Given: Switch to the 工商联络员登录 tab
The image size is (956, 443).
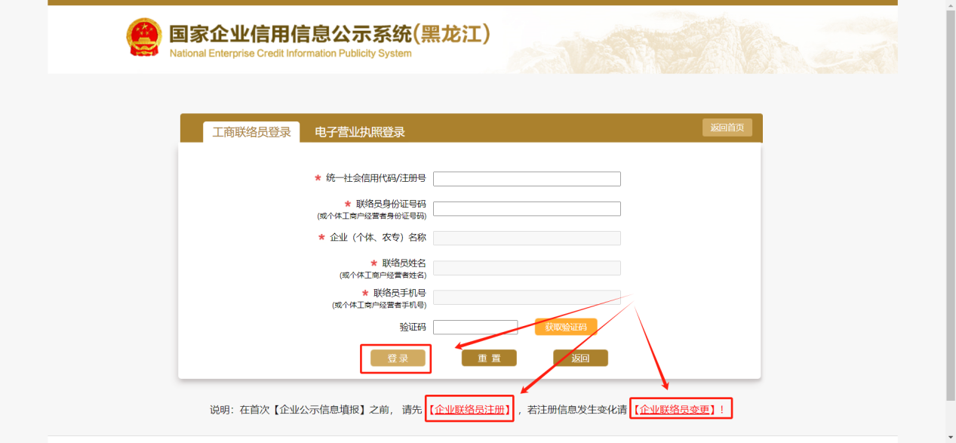Looking at the screenshot, I should coord(251,132).
